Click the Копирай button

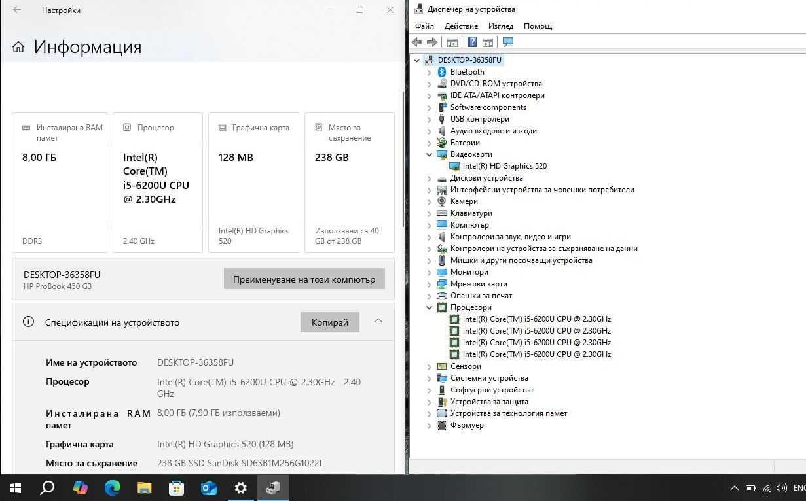point(330,322)
